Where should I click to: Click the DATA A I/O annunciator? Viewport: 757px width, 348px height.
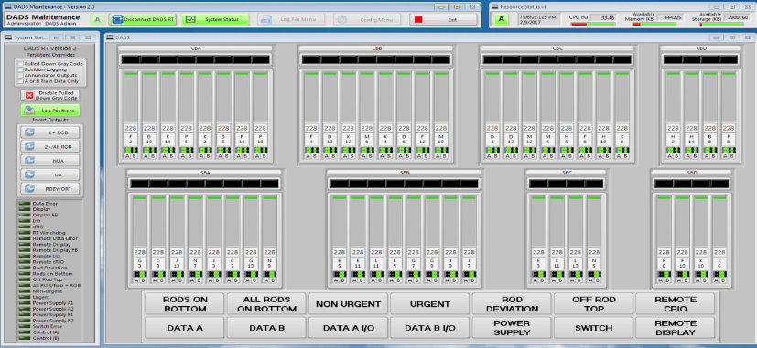click(348, 328)
